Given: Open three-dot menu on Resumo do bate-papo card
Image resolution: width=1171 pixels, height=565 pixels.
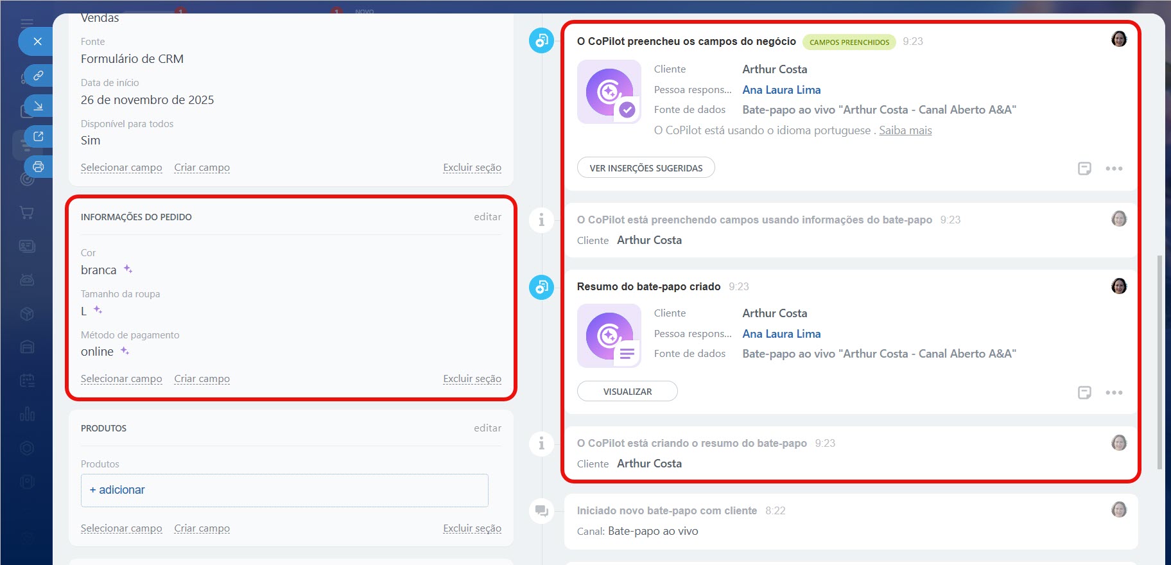Looking at the screenshot, I should tap(1114, 392).
